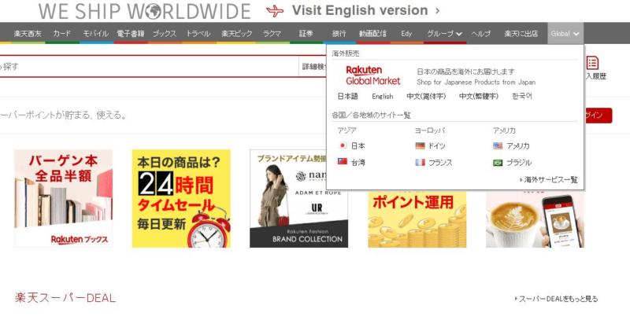Select the フランス site link

click(x=440, y=163)
